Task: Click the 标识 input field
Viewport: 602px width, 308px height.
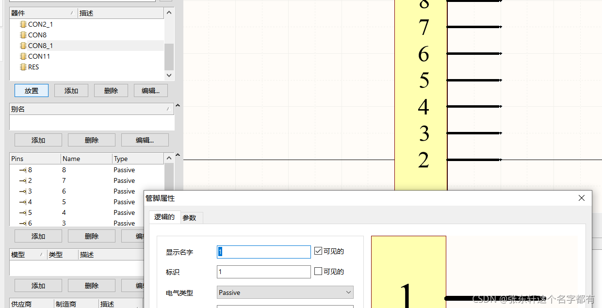Action: pyautogui.click(x=263, y=272)
